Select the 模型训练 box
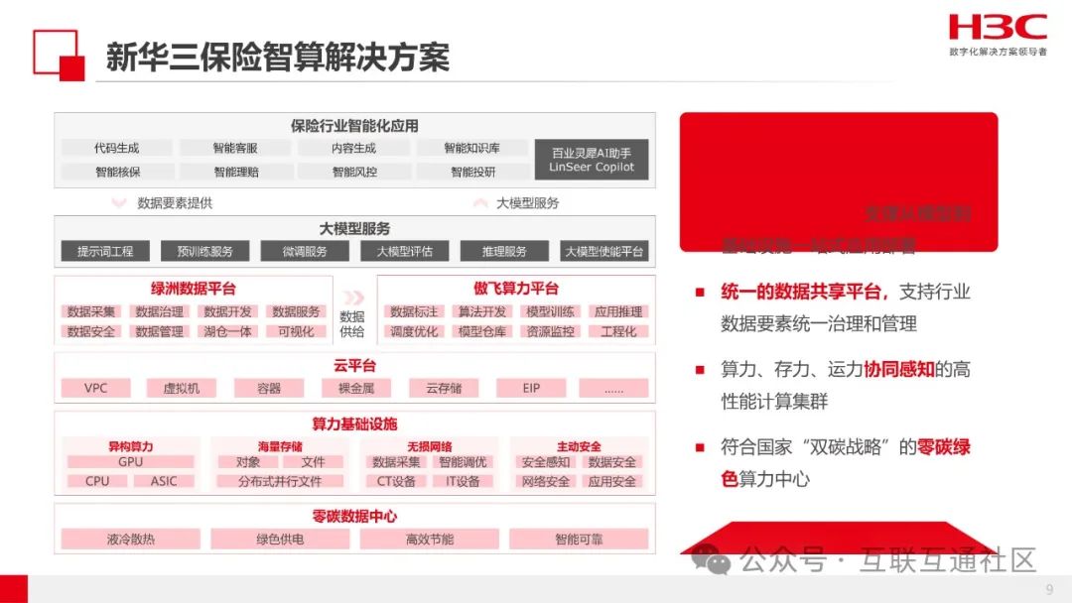This screenshot has height=603, width=1072. 550,311
